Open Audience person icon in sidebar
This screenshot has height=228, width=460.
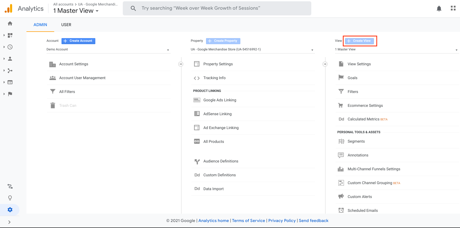click(10, 59)
